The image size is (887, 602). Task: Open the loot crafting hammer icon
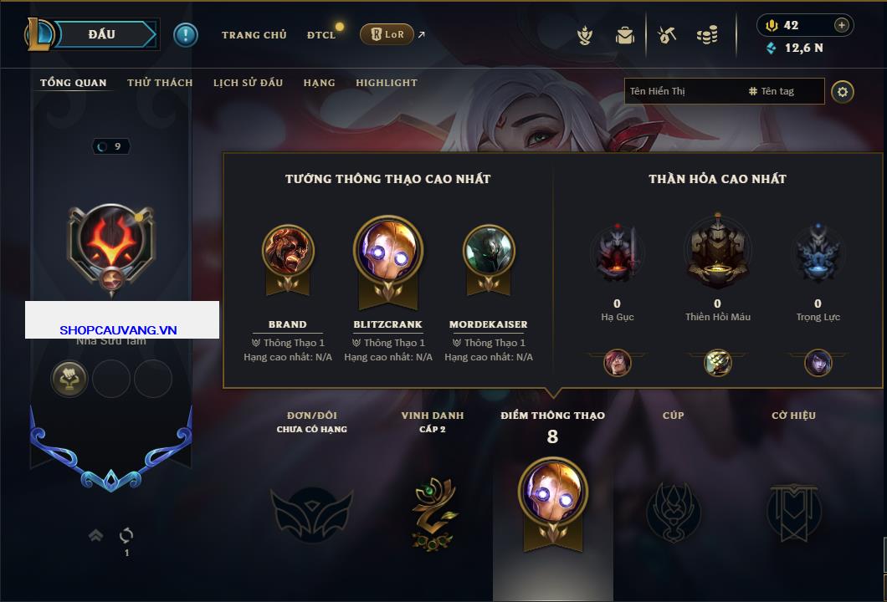click(667, 36)
